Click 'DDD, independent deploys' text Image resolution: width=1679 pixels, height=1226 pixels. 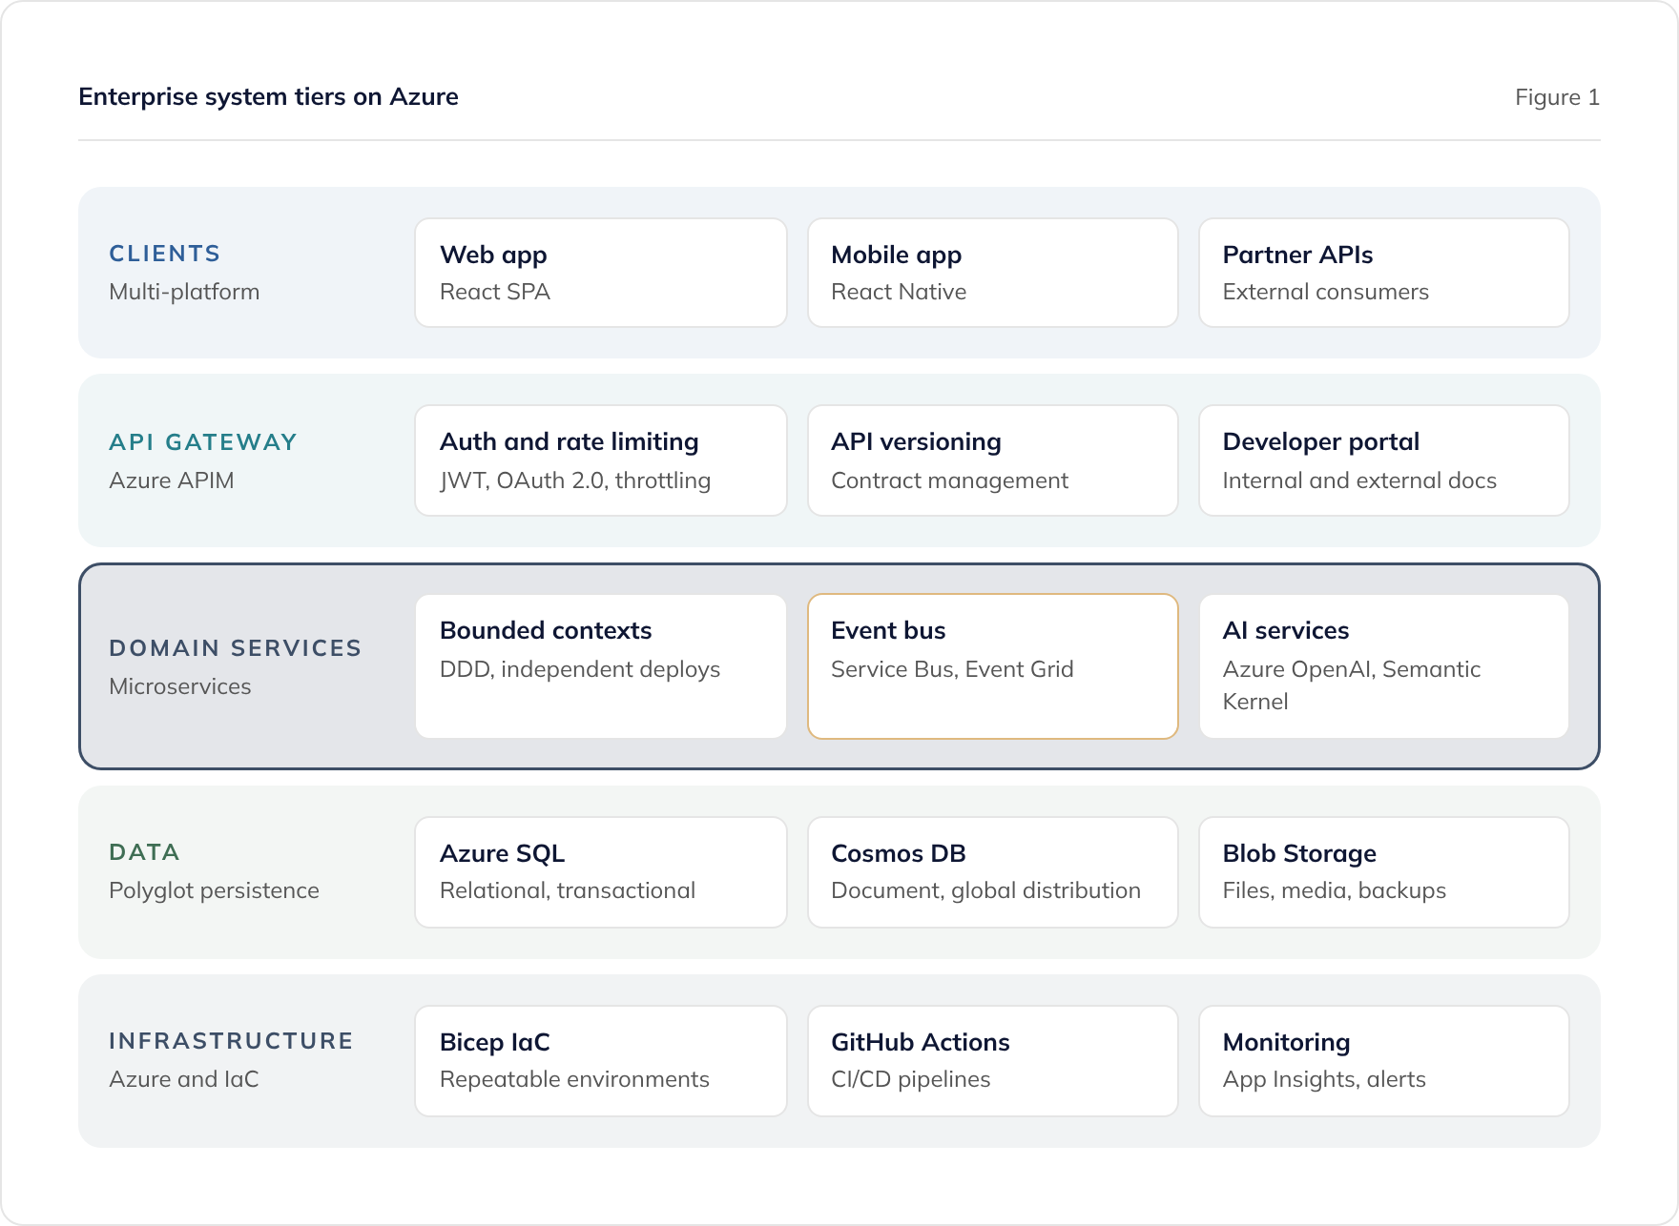(x=580, y=669)
